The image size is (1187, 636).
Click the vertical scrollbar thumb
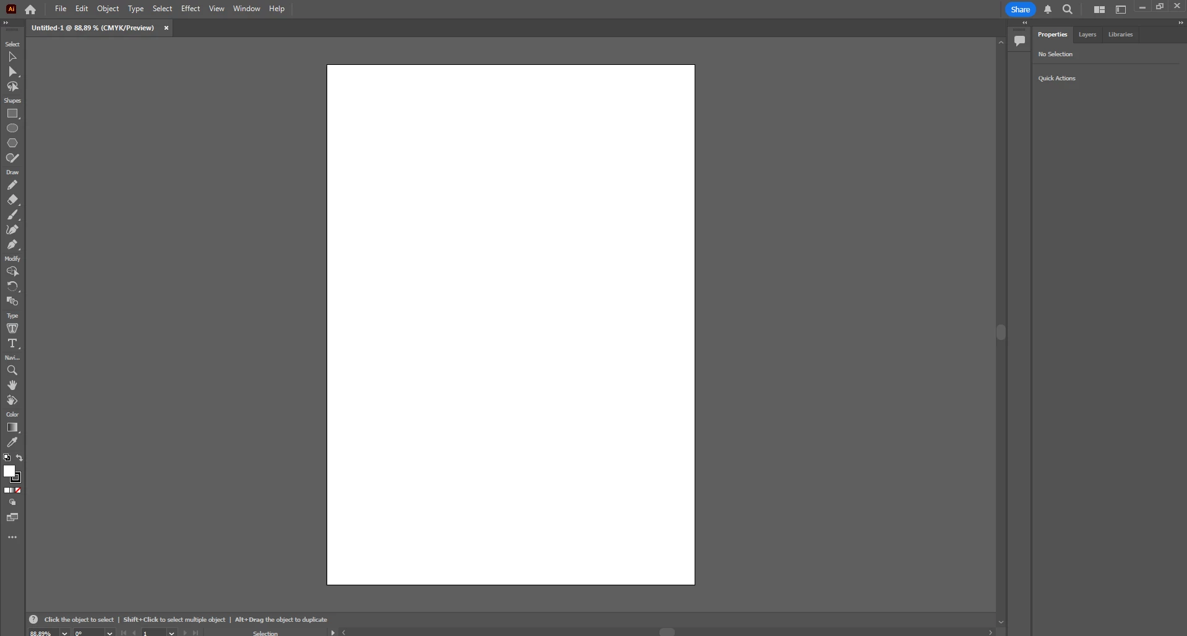(x=1001, y=333)
